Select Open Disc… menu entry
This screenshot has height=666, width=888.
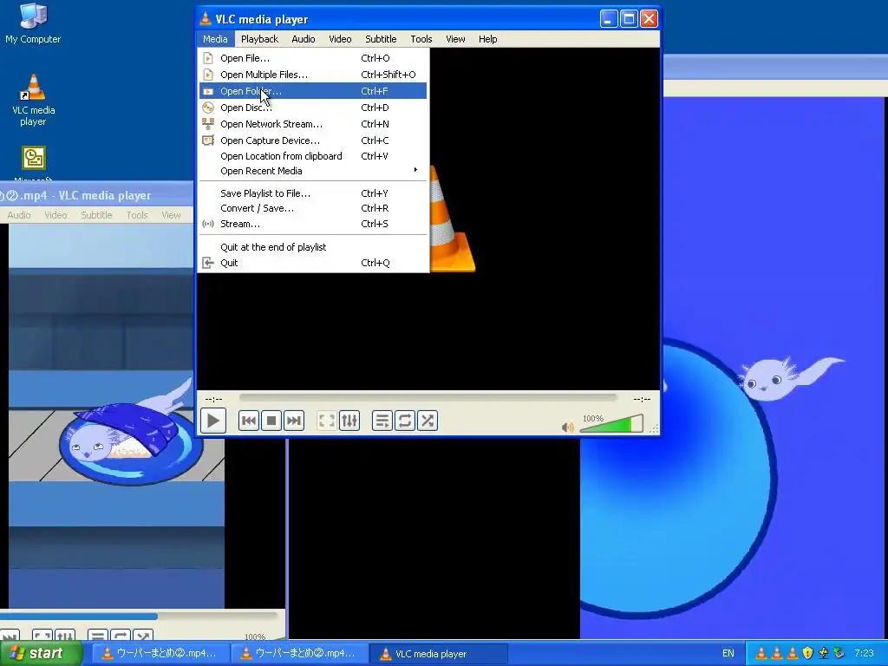coord(313,107)
